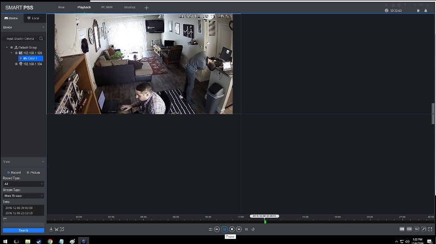Click the right-side vertical scrollbar handle
The height and width of the screenshot is (244, 436).
pyautogui.click(x=433, y=114)
